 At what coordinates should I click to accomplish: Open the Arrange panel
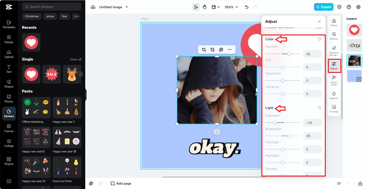(x=334, y=108)
